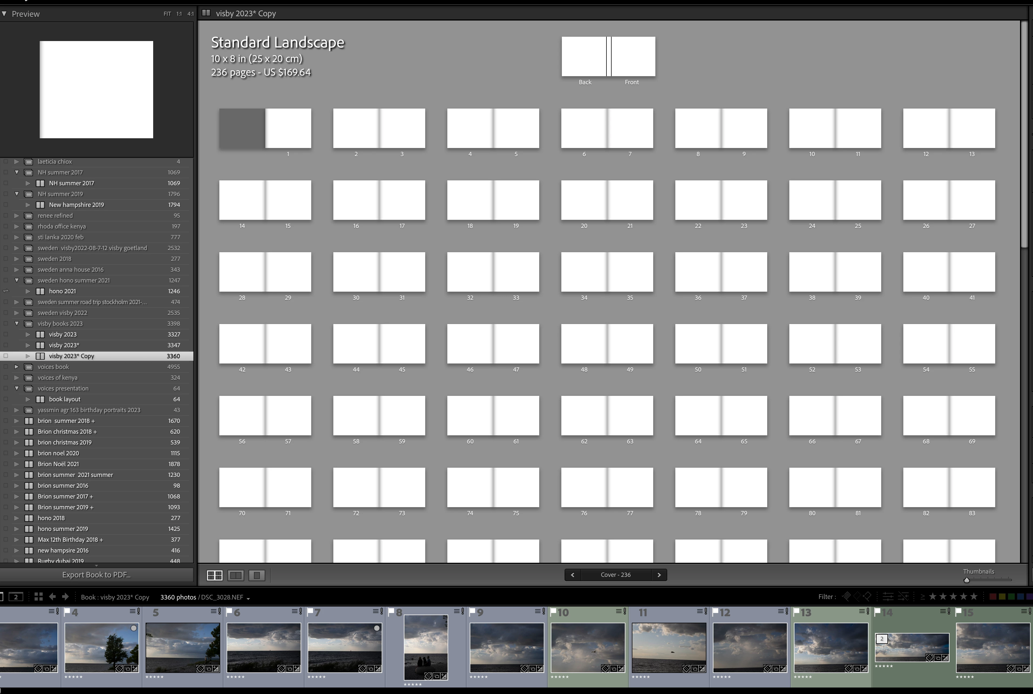Switch to Multi-Page View icon
1033x694 pixels.
pos(215,575)
